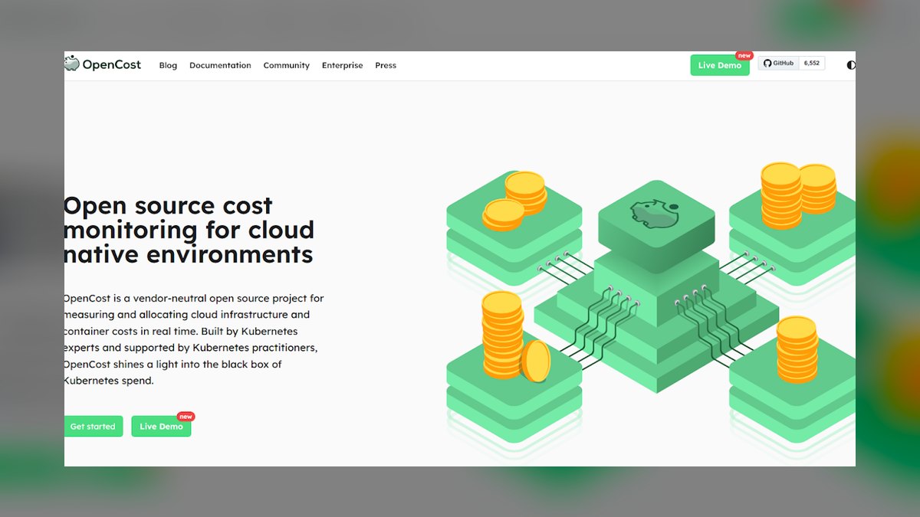920x517 pixels.
Task: Open the GitHub repository button
Action: click(x=779, y=64)
